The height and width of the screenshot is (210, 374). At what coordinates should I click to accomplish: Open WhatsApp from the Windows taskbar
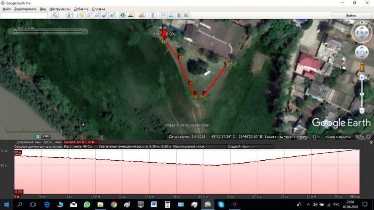[x=87, y=205]
